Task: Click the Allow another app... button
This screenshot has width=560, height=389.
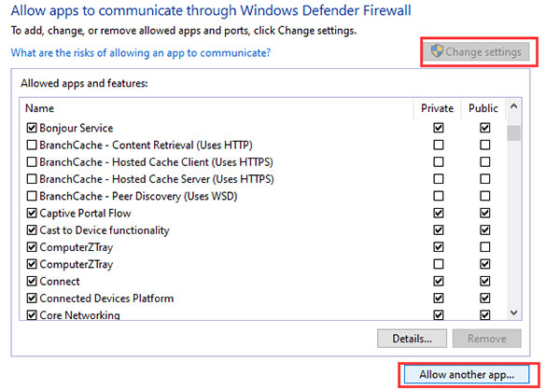Action: [x=467, y=375]
